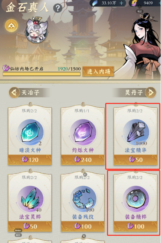Pick the 法宝灵粹 teal crystal cluster
This screenshot has height=243, width=161.
click(x=30, y=199)
